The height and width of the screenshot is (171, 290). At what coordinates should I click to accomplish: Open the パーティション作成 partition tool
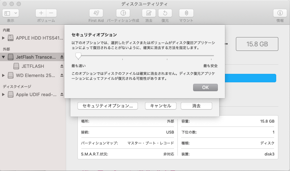tap(123, 13)
